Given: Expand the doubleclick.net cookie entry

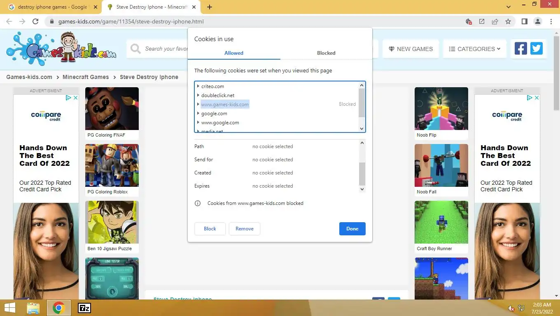Looking at the screenshot, I should (x=198, y=95).
